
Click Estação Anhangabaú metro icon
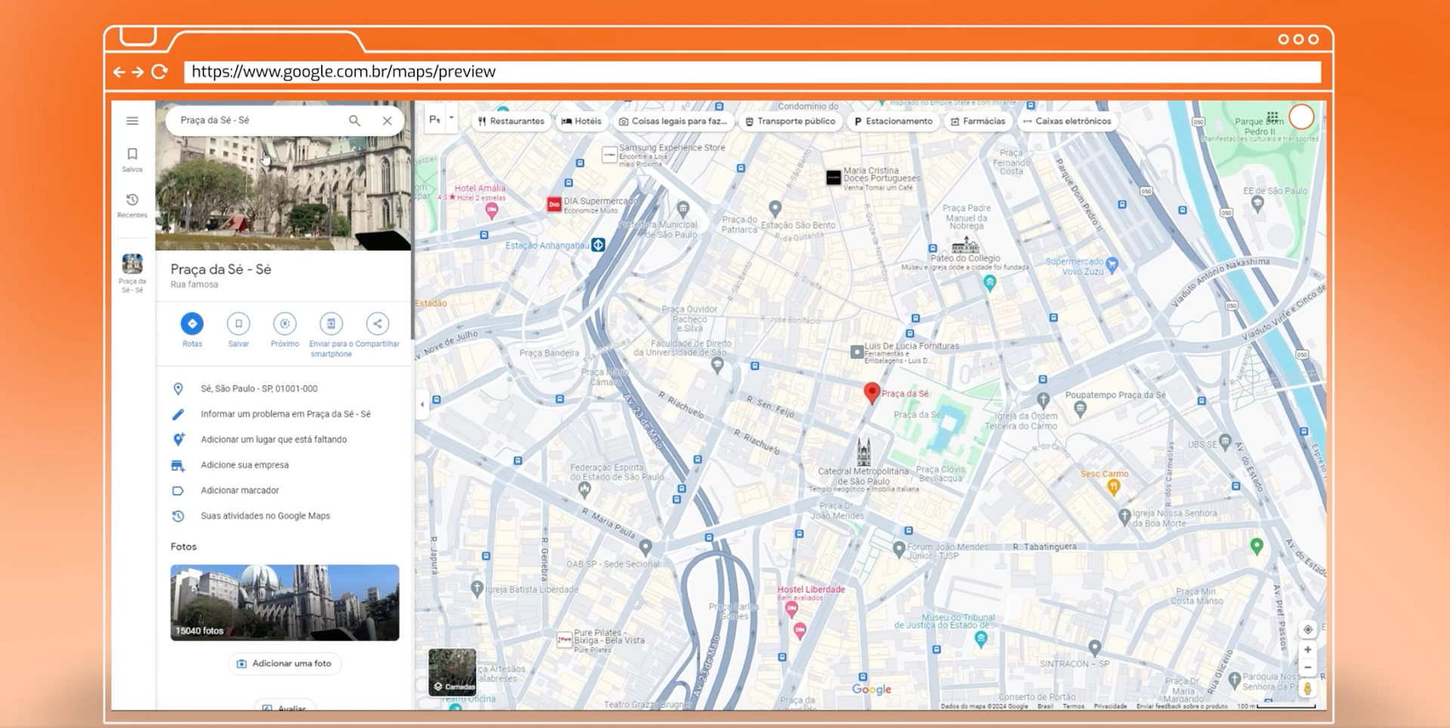click(598, 245)
